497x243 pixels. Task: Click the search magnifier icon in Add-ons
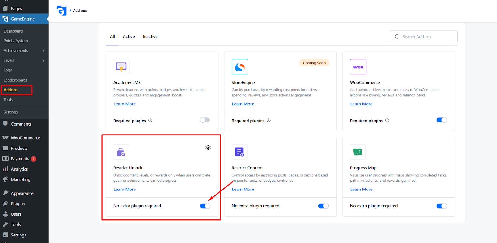(x=397, y=37)
